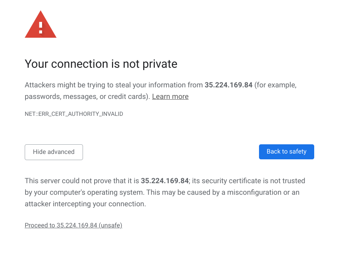Click the word "(unsafe)" in the proceed link
This screenshot has height=259, width=364.
(x=110, y=226)
